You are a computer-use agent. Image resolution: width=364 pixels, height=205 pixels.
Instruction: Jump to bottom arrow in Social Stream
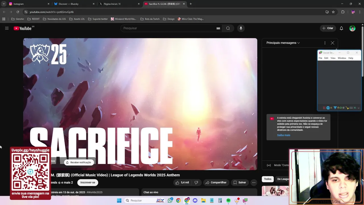(x=359, y=108)
